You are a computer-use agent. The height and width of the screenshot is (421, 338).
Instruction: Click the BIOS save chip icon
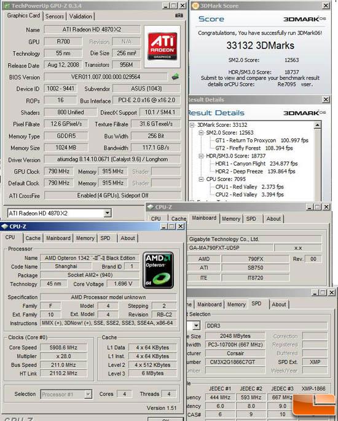175,77
